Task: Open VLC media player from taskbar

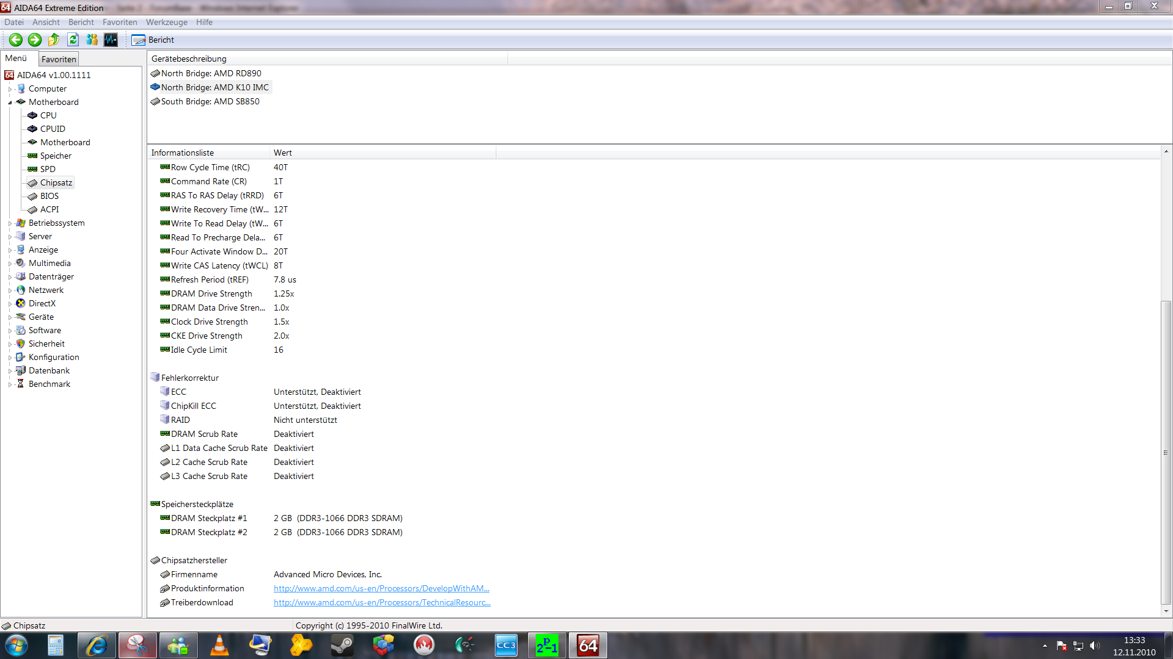Action: 219,646
